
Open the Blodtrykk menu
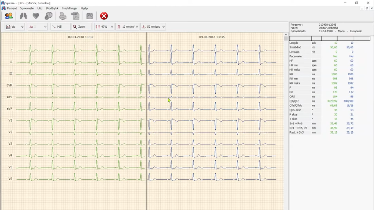52,8
